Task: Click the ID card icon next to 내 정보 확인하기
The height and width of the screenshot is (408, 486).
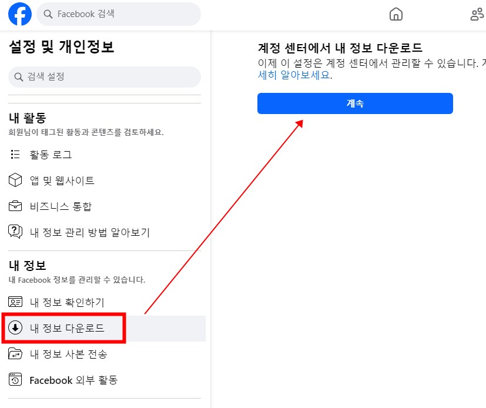Action: pyautogui.click(x=15, y=302)
